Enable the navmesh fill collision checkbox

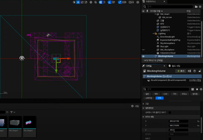pos(170,112)
